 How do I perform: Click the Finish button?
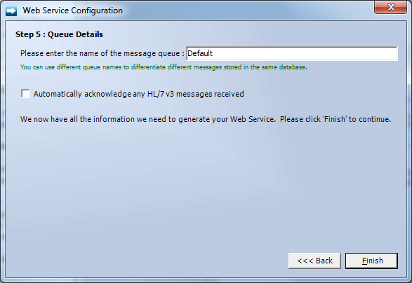click(371, 261)
